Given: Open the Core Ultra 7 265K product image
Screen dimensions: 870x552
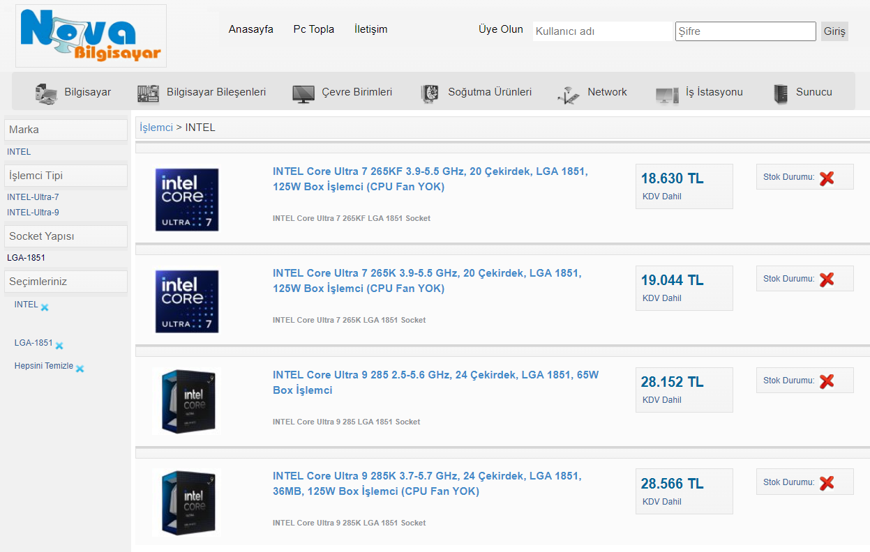Looking at the screenshot, I should tap(187, 301).
